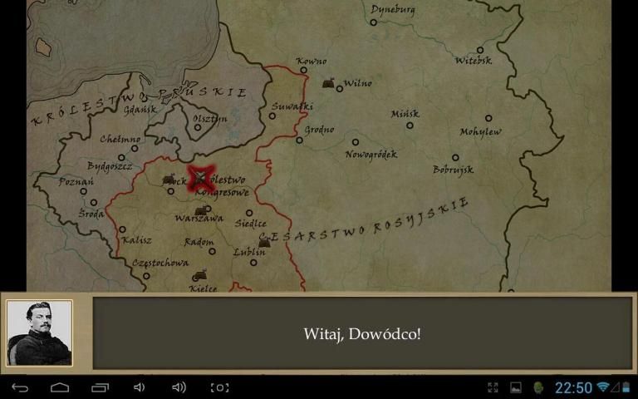
Task: Tap the Poznań city marker
Action: (83, 191)
